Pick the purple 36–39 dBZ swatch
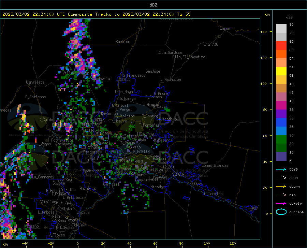The image size is (307, 248). coord(281,114)
